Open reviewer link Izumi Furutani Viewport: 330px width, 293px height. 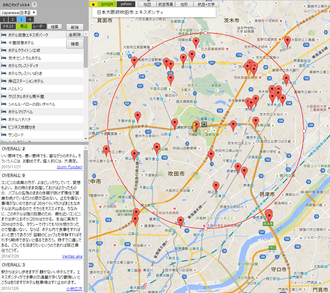pos(69,167)
